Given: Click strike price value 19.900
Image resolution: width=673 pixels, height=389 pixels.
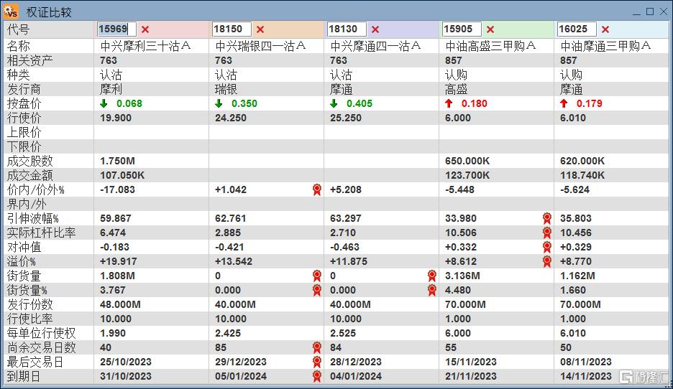Looking at the screenshot, I should [x=116, y=118].
